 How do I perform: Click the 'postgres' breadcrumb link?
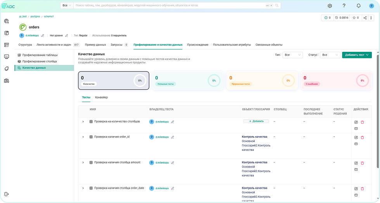(x=35, y=17)
